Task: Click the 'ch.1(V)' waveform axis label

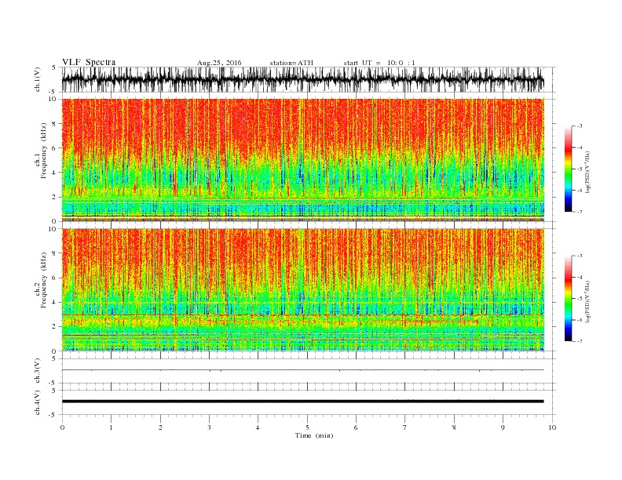Action: pos(38,79)
